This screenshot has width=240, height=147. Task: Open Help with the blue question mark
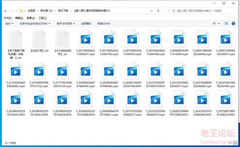click(233, 23)
